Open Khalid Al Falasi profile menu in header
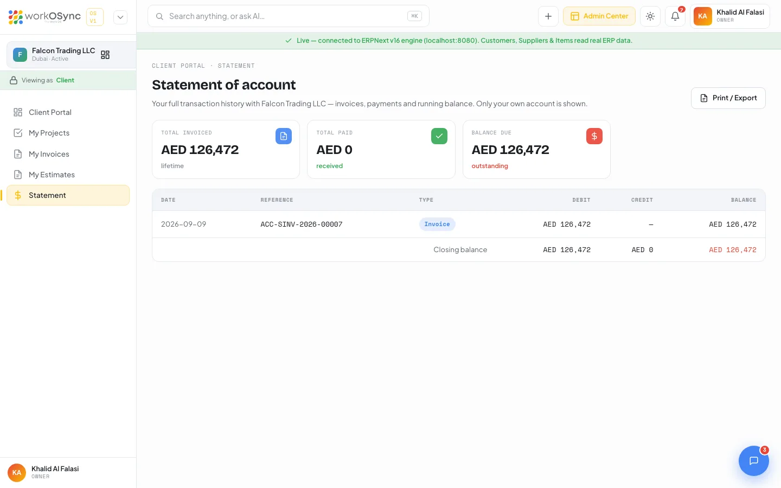The image size is (781, 488). tap(730, 16)
